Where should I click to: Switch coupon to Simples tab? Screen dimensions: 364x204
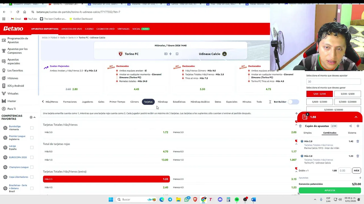pyautogui.click(x=307, y=133)
